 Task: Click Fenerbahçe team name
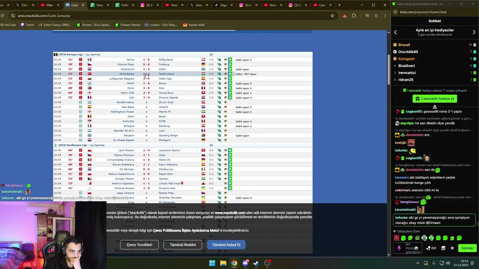coord(126,74)
